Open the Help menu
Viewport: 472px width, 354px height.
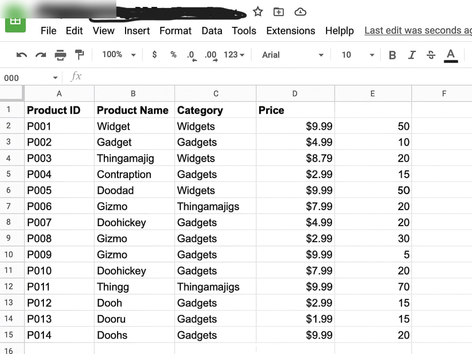[339, 31]
